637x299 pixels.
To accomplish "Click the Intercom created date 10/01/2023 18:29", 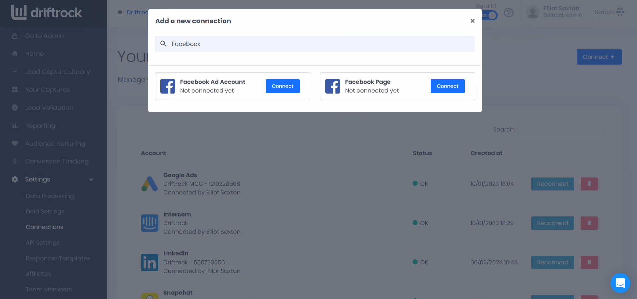I will (x=492, y=223).
